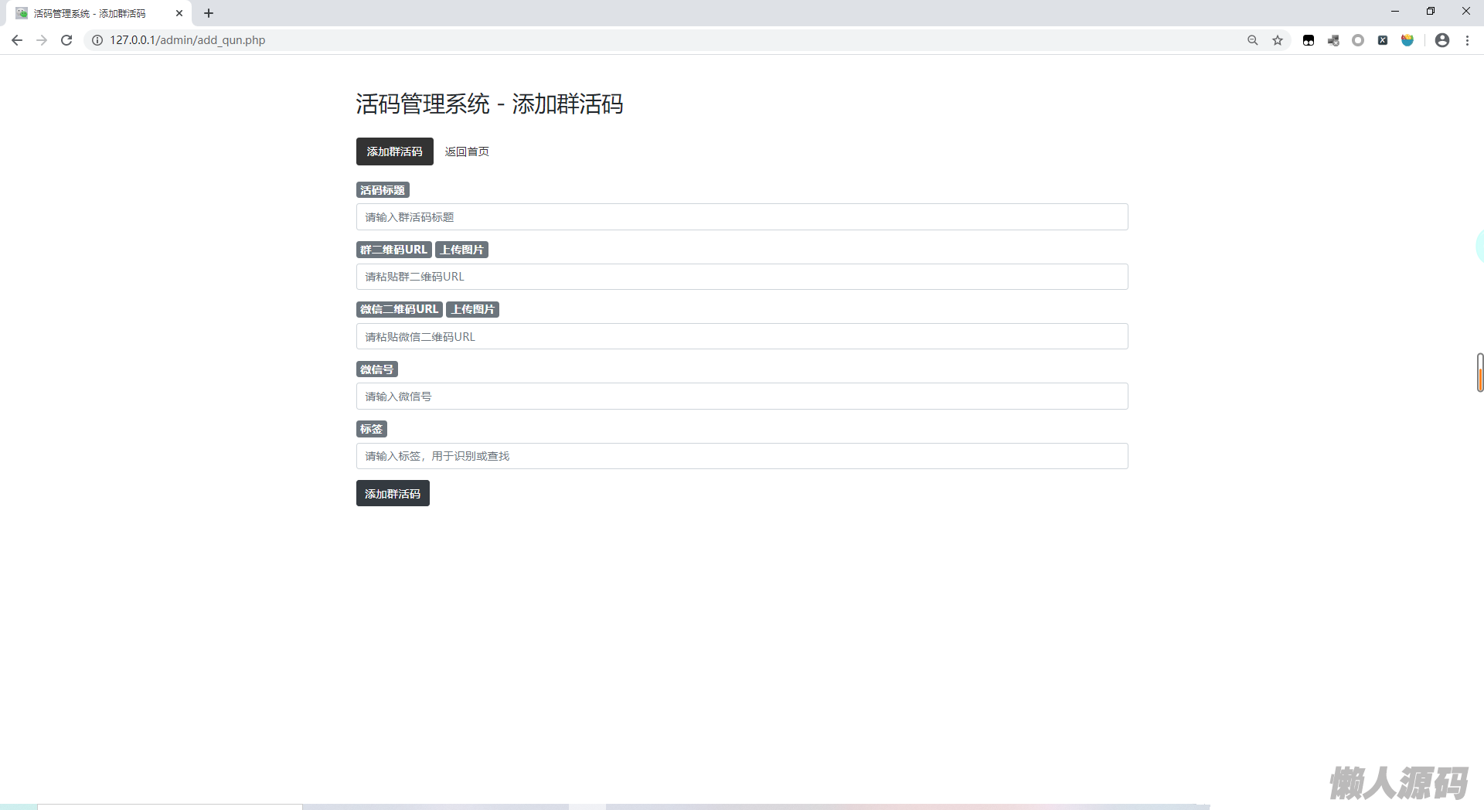Click 上传图片 next to 微信二维码URL

coord(473,309)
